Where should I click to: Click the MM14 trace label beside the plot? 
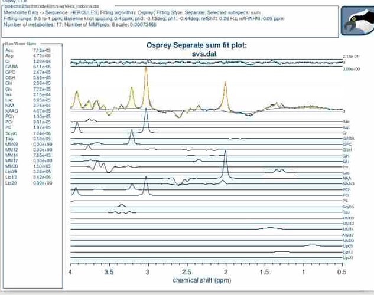[348, 229]
